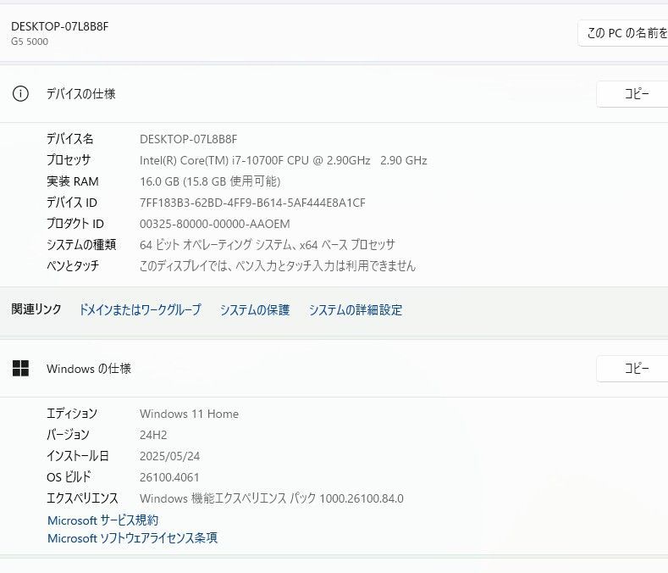Collapse the Windows の仕様 section header
This screenshot has width=668, height=573.
pos(334,369)
